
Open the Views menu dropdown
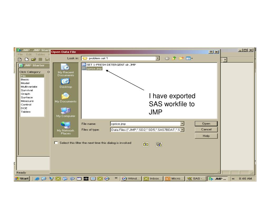click(189, 58)
